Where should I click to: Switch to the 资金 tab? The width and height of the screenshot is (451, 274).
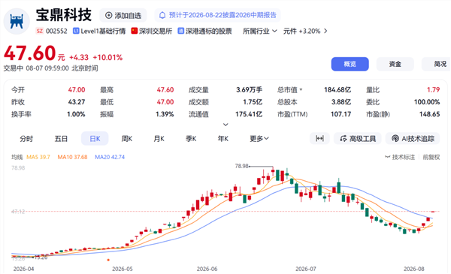(395, 64)
